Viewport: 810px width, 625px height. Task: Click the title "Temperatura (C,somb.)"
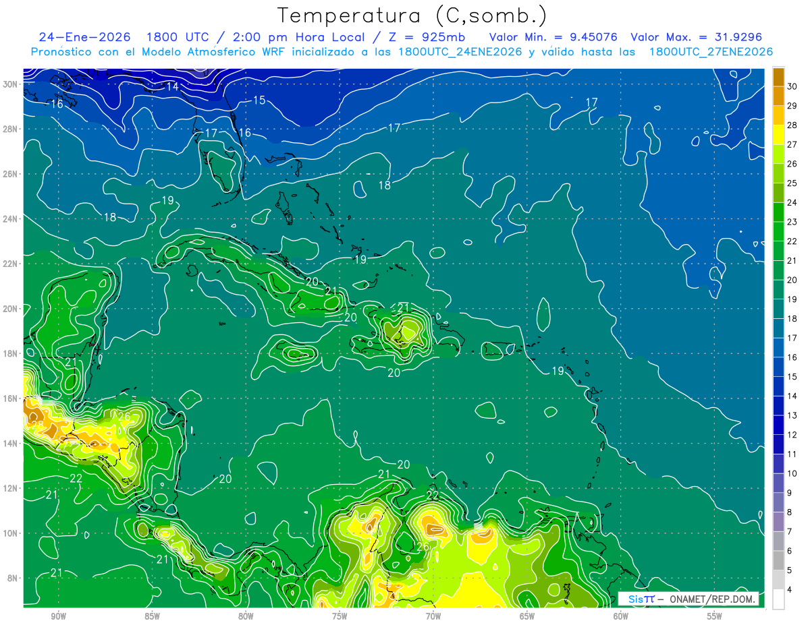[413, 16]
